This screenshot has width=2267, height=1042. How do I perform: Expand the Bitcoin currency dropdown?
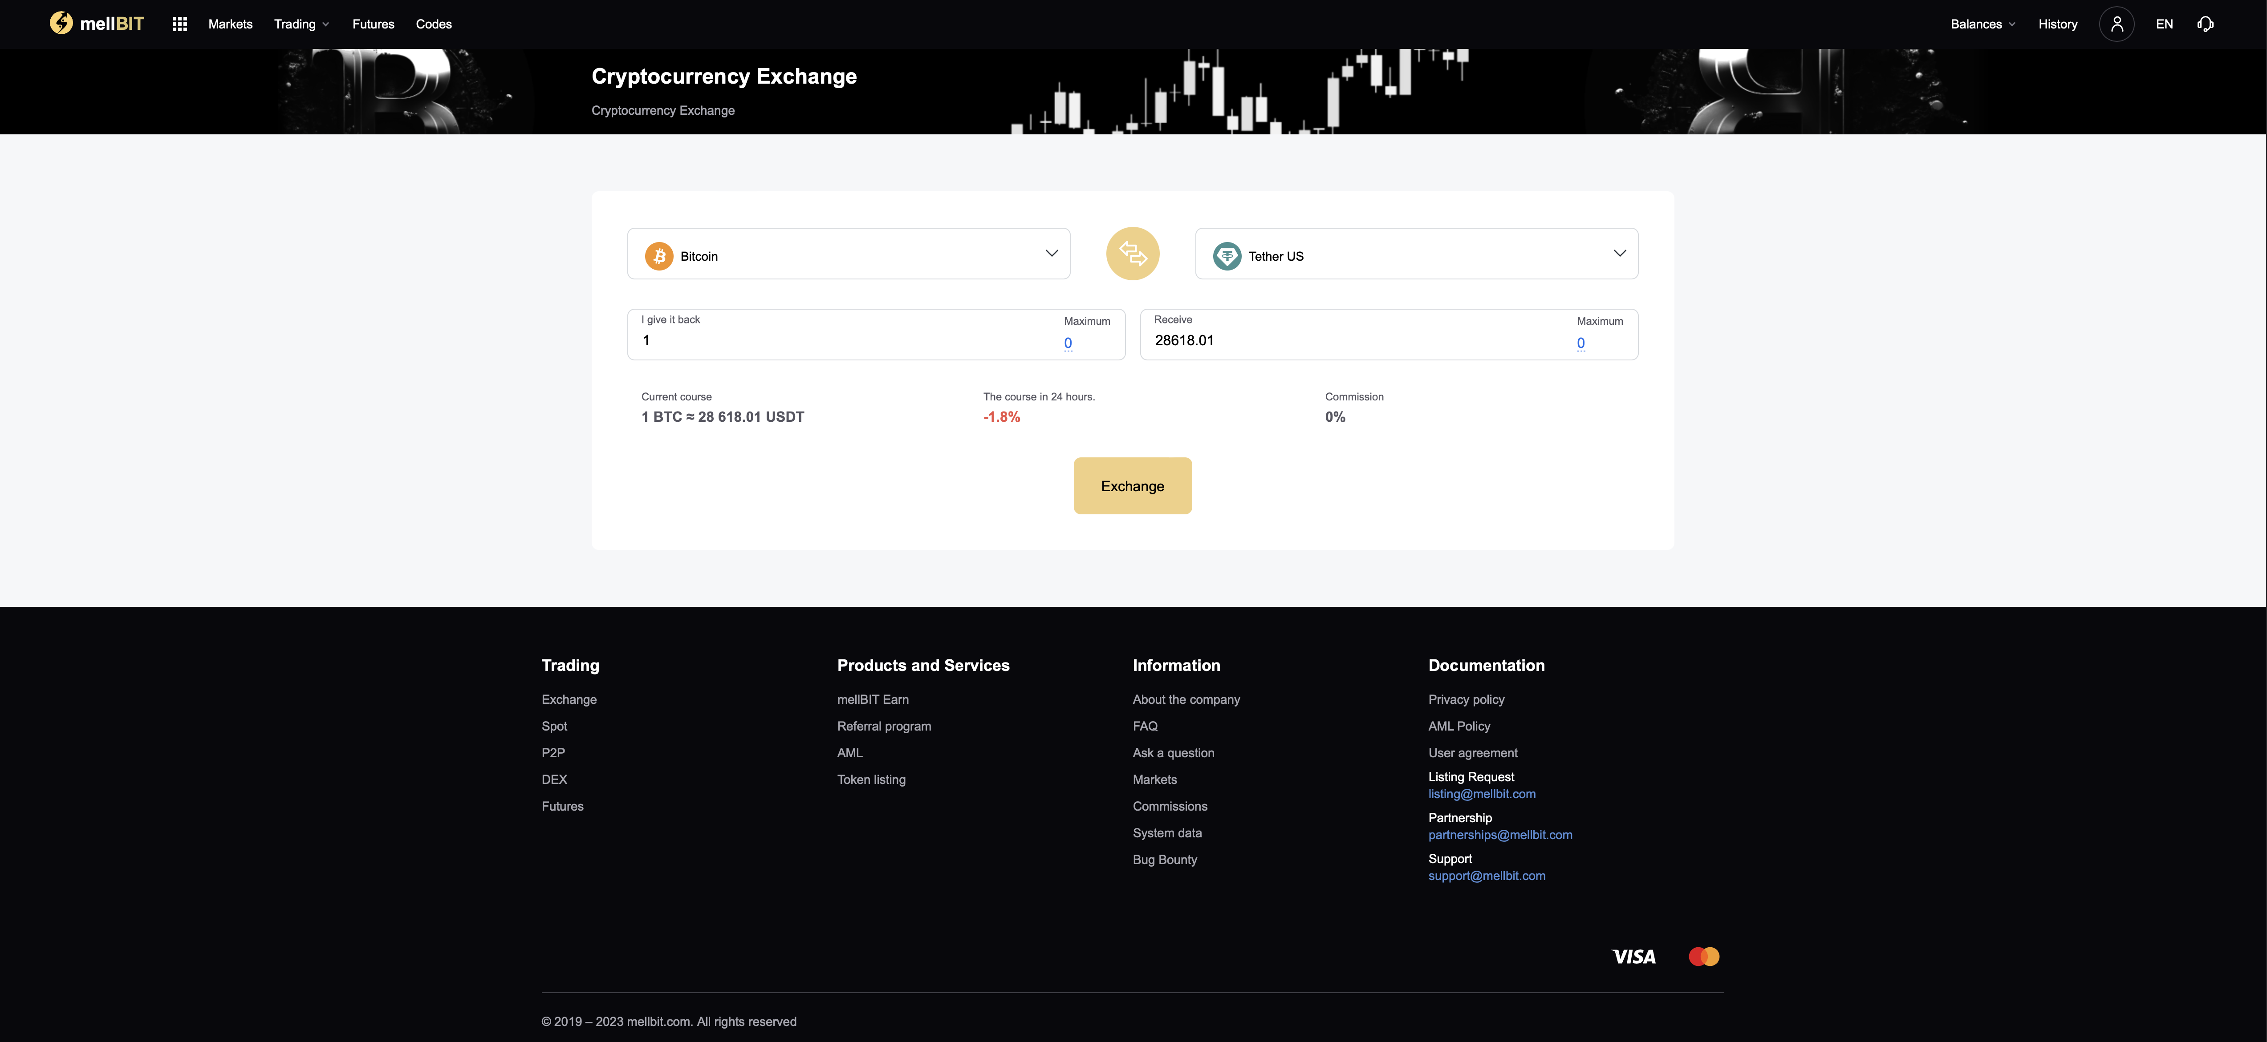(x=1051, y=253)
